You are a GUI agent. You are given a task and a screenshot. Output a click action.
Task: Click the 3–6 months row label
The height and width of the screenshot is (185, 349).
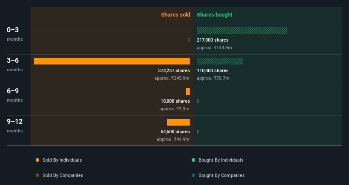15,64
